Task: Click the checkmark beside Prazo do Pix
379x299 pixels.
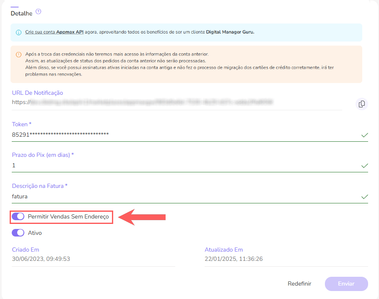Action: pyautogui.click(x=364, y=166)
